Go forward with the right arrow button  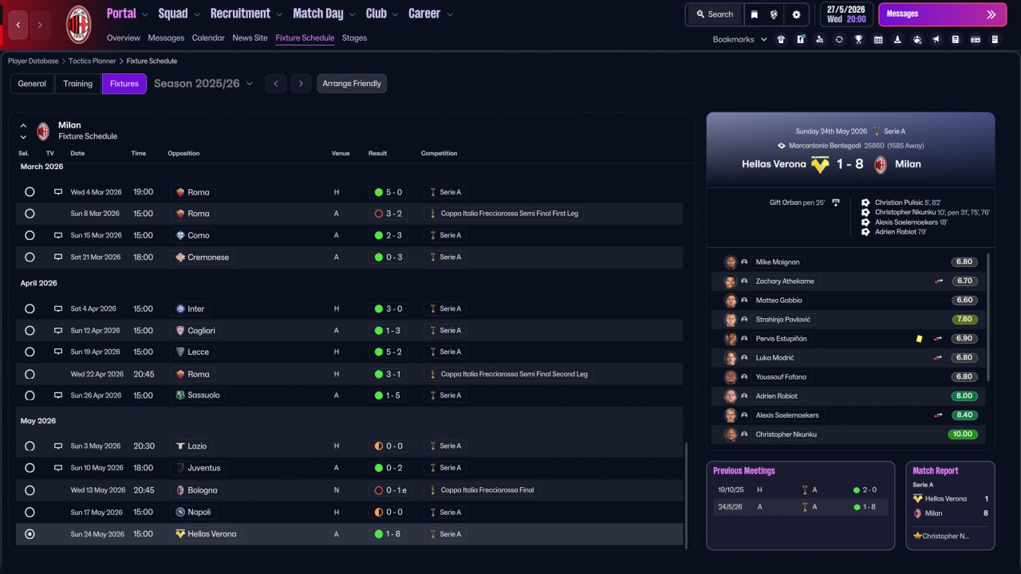pyautogui.click(x=40, y=25)
